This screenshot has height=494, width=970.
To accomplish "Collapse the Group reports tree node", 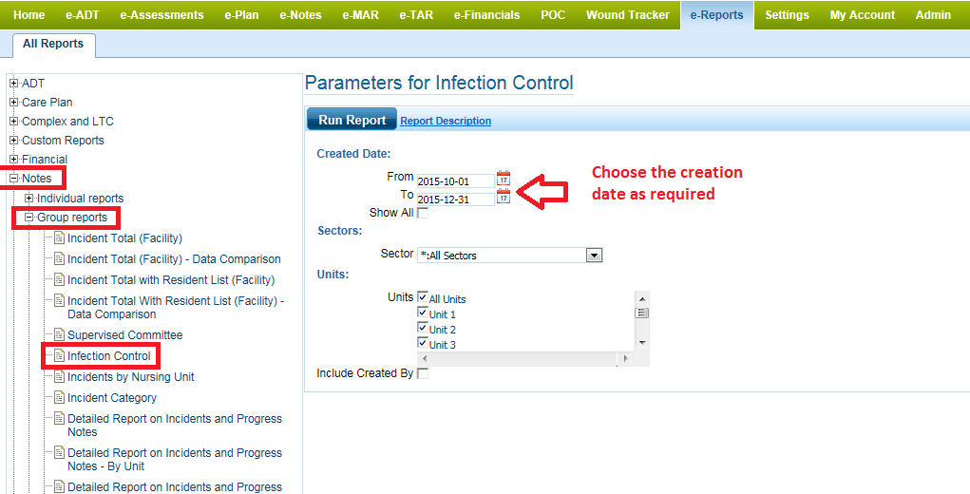I will click(29, 218).
